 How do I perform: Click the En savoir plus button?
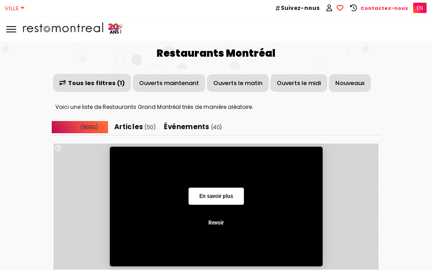[216, 196]
